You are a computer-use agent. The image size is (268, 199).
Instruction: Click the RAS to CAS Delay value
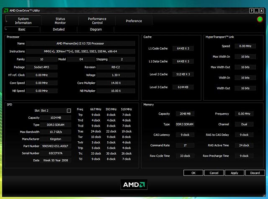pyautogui.click(x=244, y=135)
